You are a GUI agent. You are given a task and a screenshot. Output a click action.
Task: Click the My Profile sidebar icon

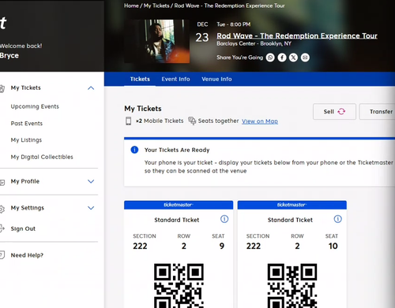(2, 182)
